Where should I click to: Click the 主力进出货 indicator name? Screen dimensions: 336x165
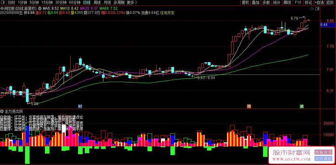[14, 111]
